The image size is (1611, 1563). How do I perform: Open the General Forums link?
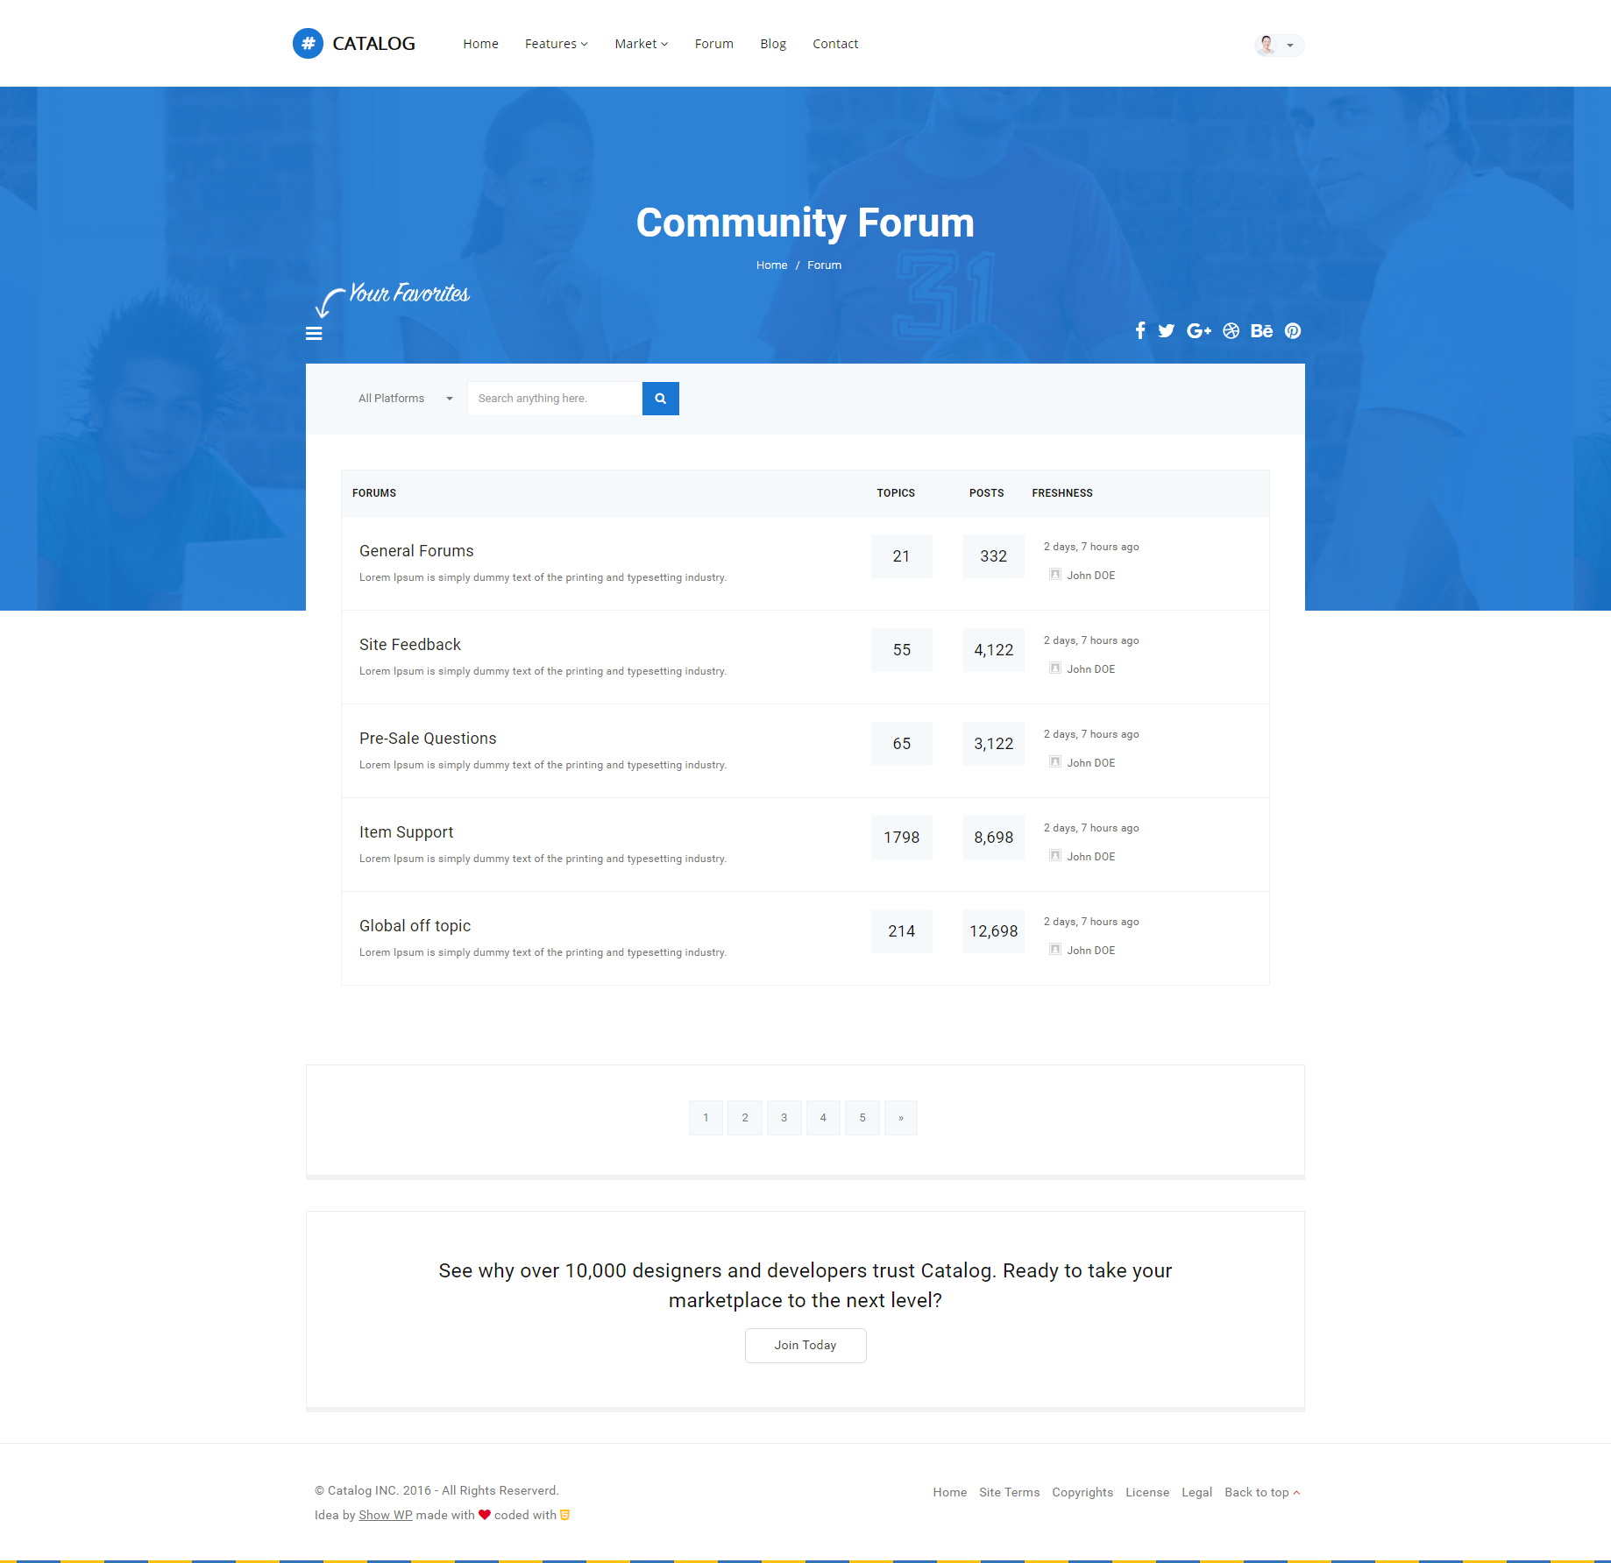coord(416,550)
